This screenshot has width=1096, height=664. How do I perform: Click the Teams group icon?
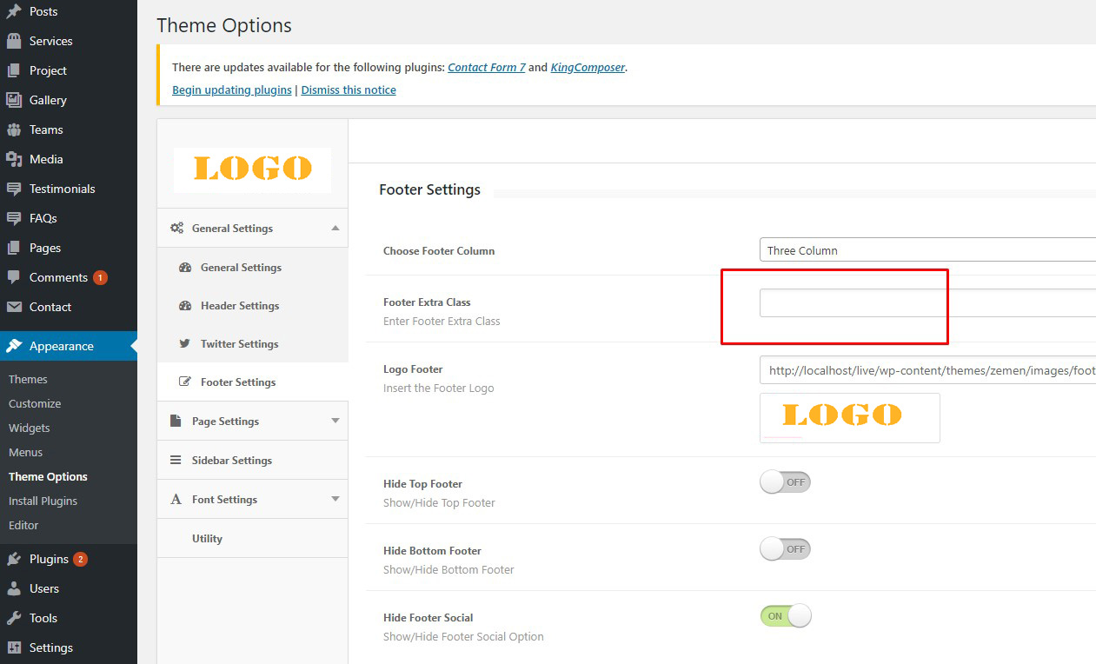coord(14,129)
